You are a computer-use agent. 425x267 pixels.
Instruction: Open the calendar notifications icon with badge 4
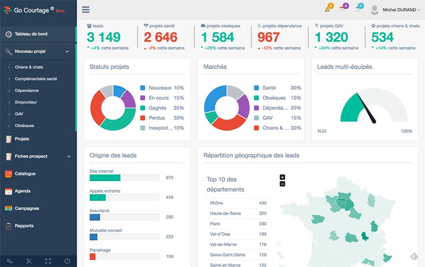(343, 9)
